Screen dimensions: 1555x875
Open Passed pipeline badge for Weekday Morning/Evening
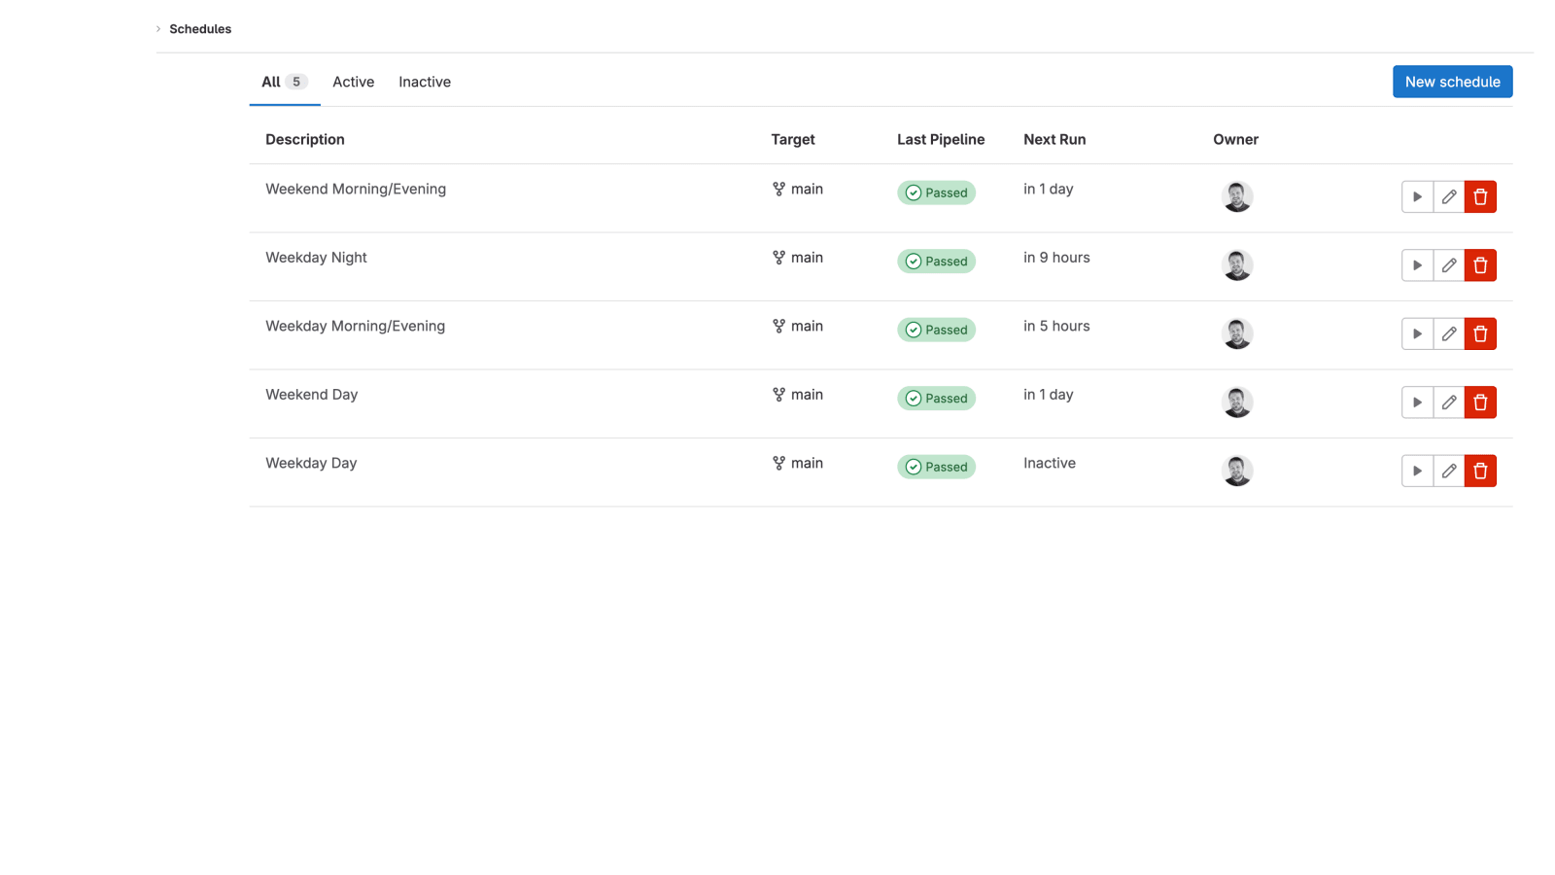[936, 330]
